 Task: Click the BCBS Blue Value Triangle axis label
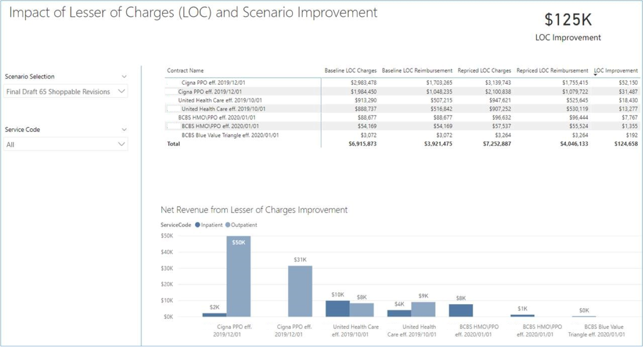(x=597, y=331)
